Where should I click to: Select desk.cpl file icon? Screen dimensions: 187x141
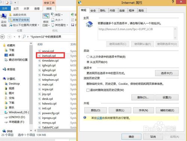(40, 99)
